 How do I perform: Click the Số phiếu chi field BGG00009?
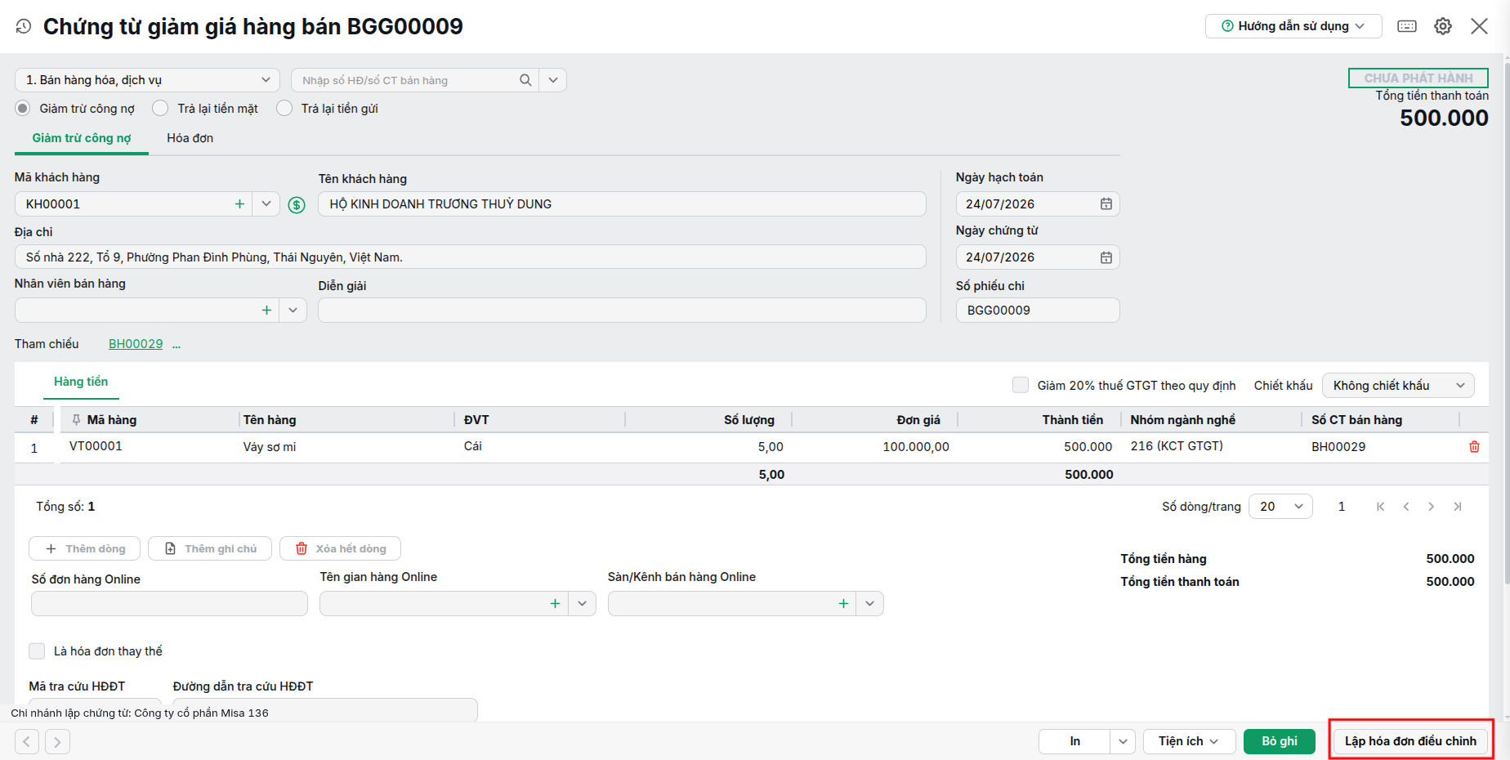coord(1038,311)
